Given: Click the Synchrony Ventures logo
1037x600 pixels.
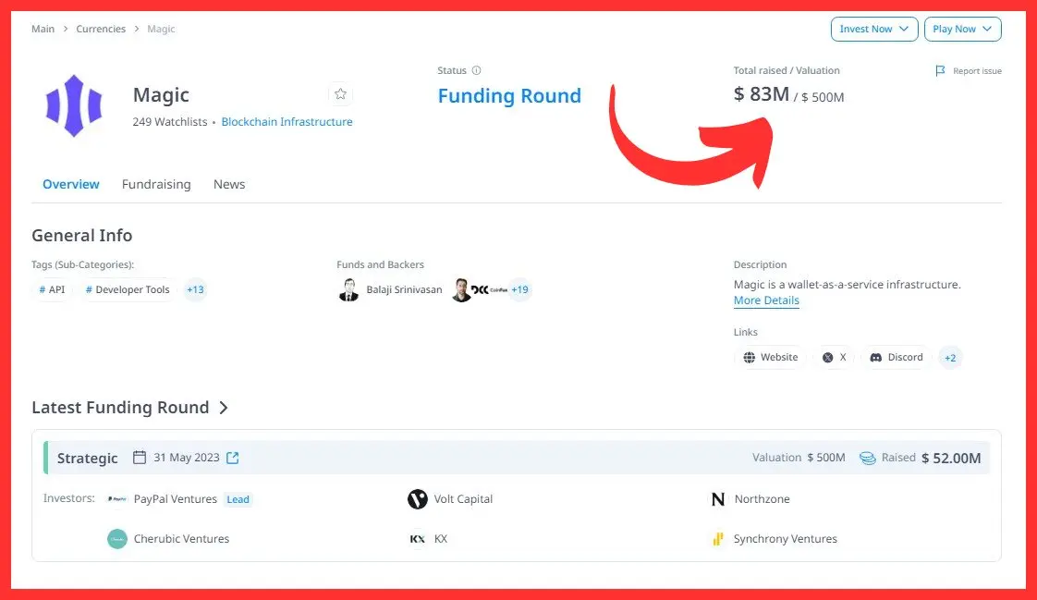Looking at the screenshot, I should point(717,539).
